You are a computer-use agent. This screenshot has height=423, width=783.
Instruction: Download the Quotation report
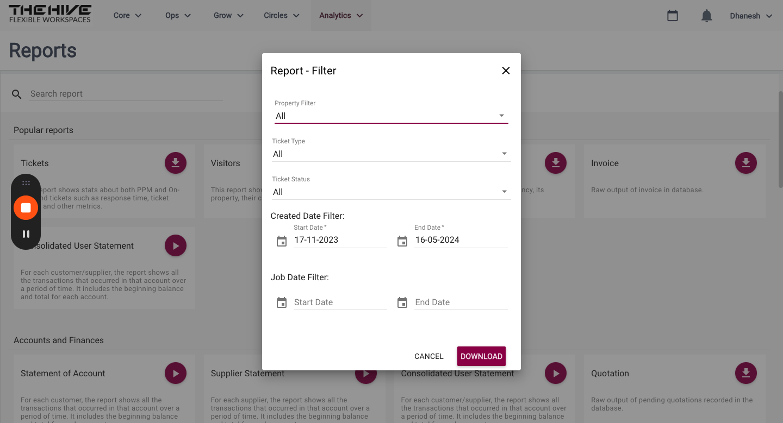pos(746,373)
